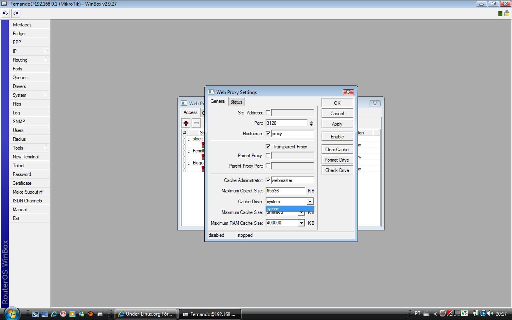
Task: Click the PT language indicator
Action: pyautogui.click(x=418, y=314)
